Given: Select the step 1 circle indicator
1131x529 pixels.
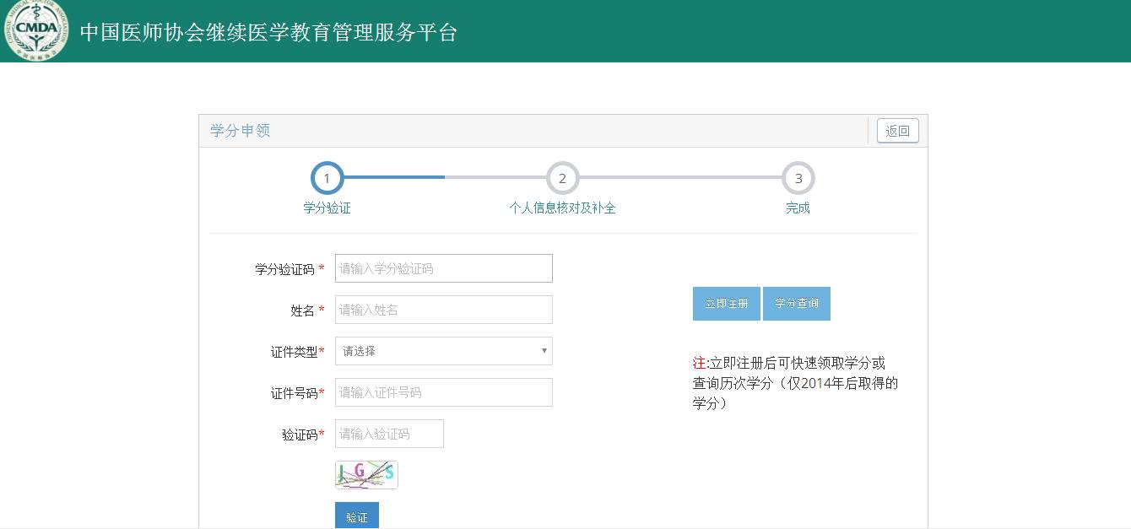Looking at the screenshot, I should tap(327, 178).
